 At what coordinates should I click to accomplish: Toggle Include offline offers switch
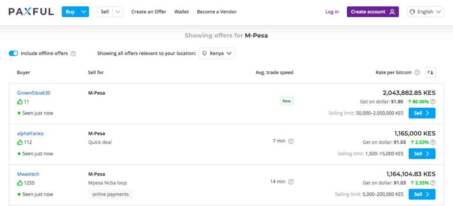(x=13, y=53)
